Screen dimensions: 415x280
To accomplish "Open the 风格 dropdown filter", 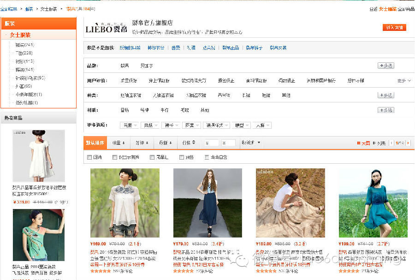I will (x=150, y=125).
